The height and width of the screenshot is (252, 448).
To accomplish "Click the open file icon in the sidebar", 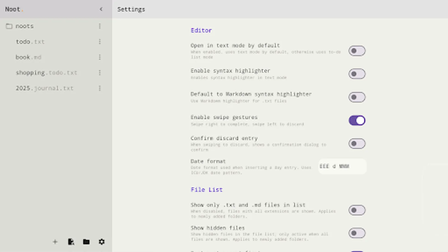I will click(x=71, y=242).
